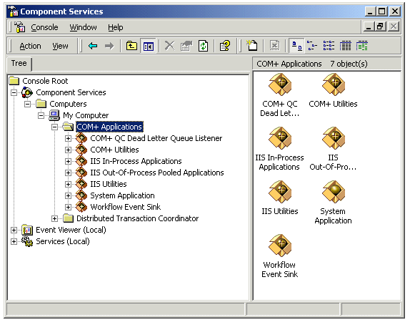The height and width of the screenshot is (325, 410).
Task: Click the greyed-out document toolbar icon
Action: [x=274, y=46]
